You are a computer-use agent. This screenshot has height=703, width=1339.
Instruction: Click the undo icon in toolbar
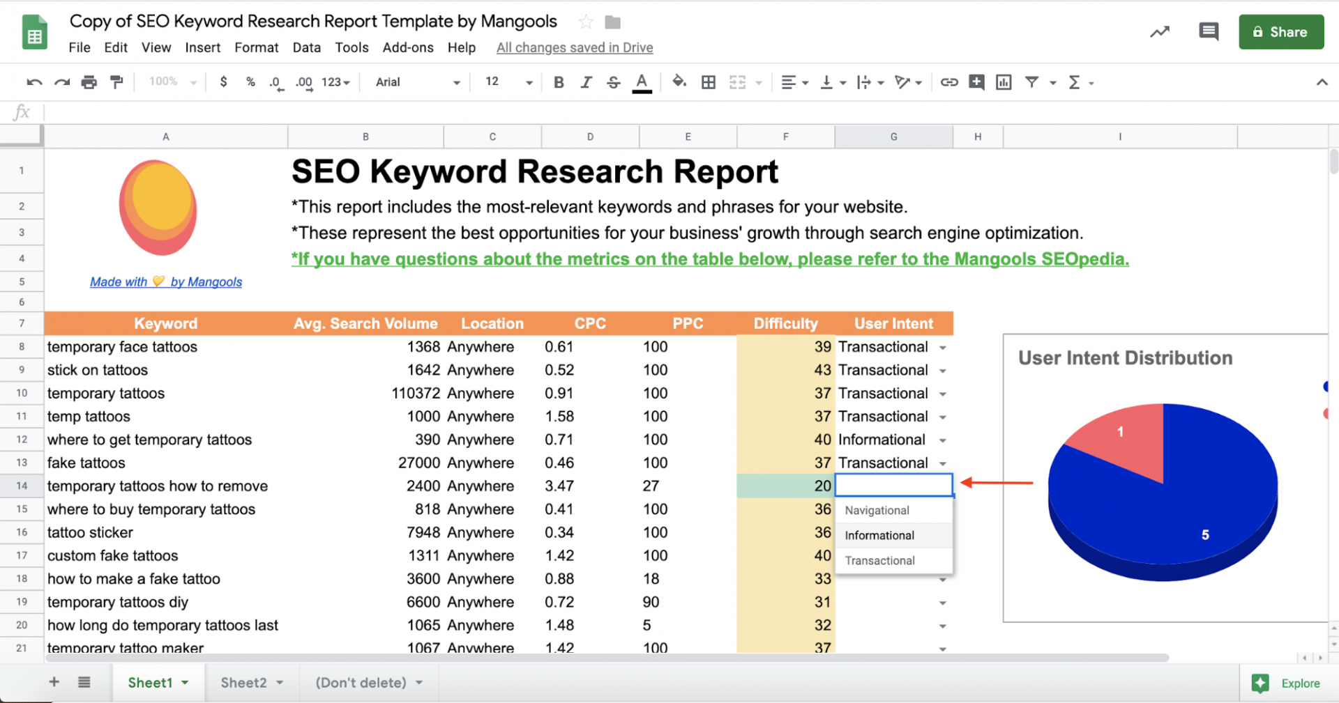coord(34,82)
